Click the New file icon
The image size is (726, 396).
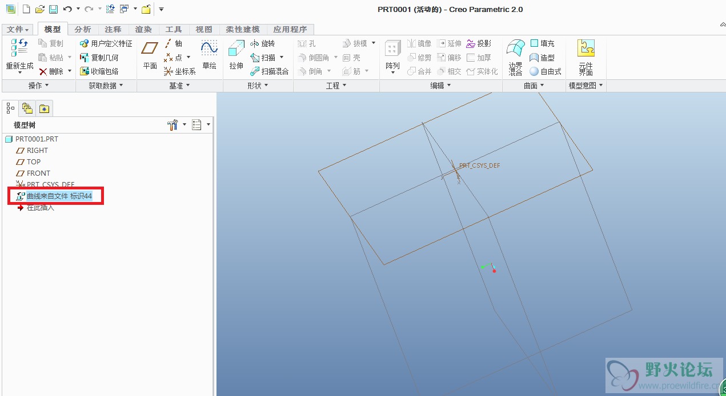pos(26,9)
